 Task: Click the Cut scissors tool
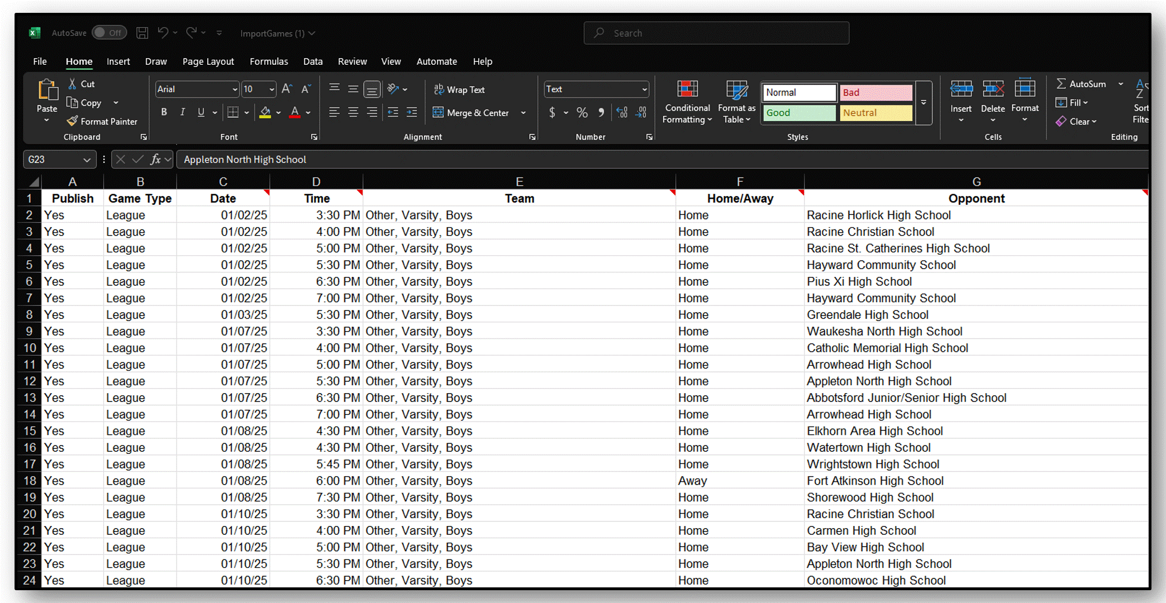[x=82, y=84]
